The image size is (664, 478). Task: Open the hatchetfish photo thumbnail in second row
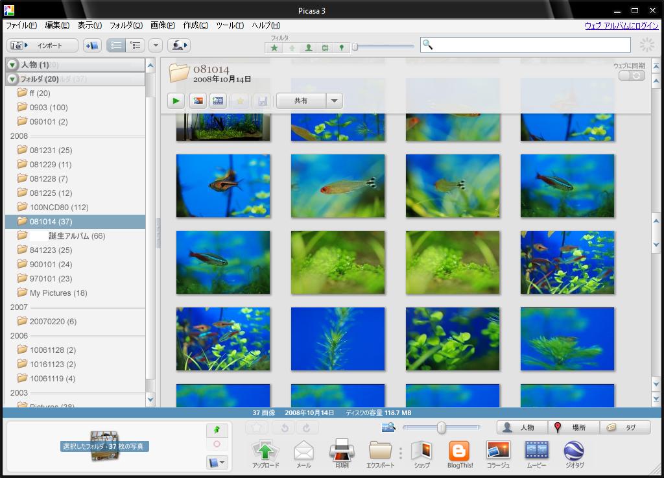coord(223,186)
